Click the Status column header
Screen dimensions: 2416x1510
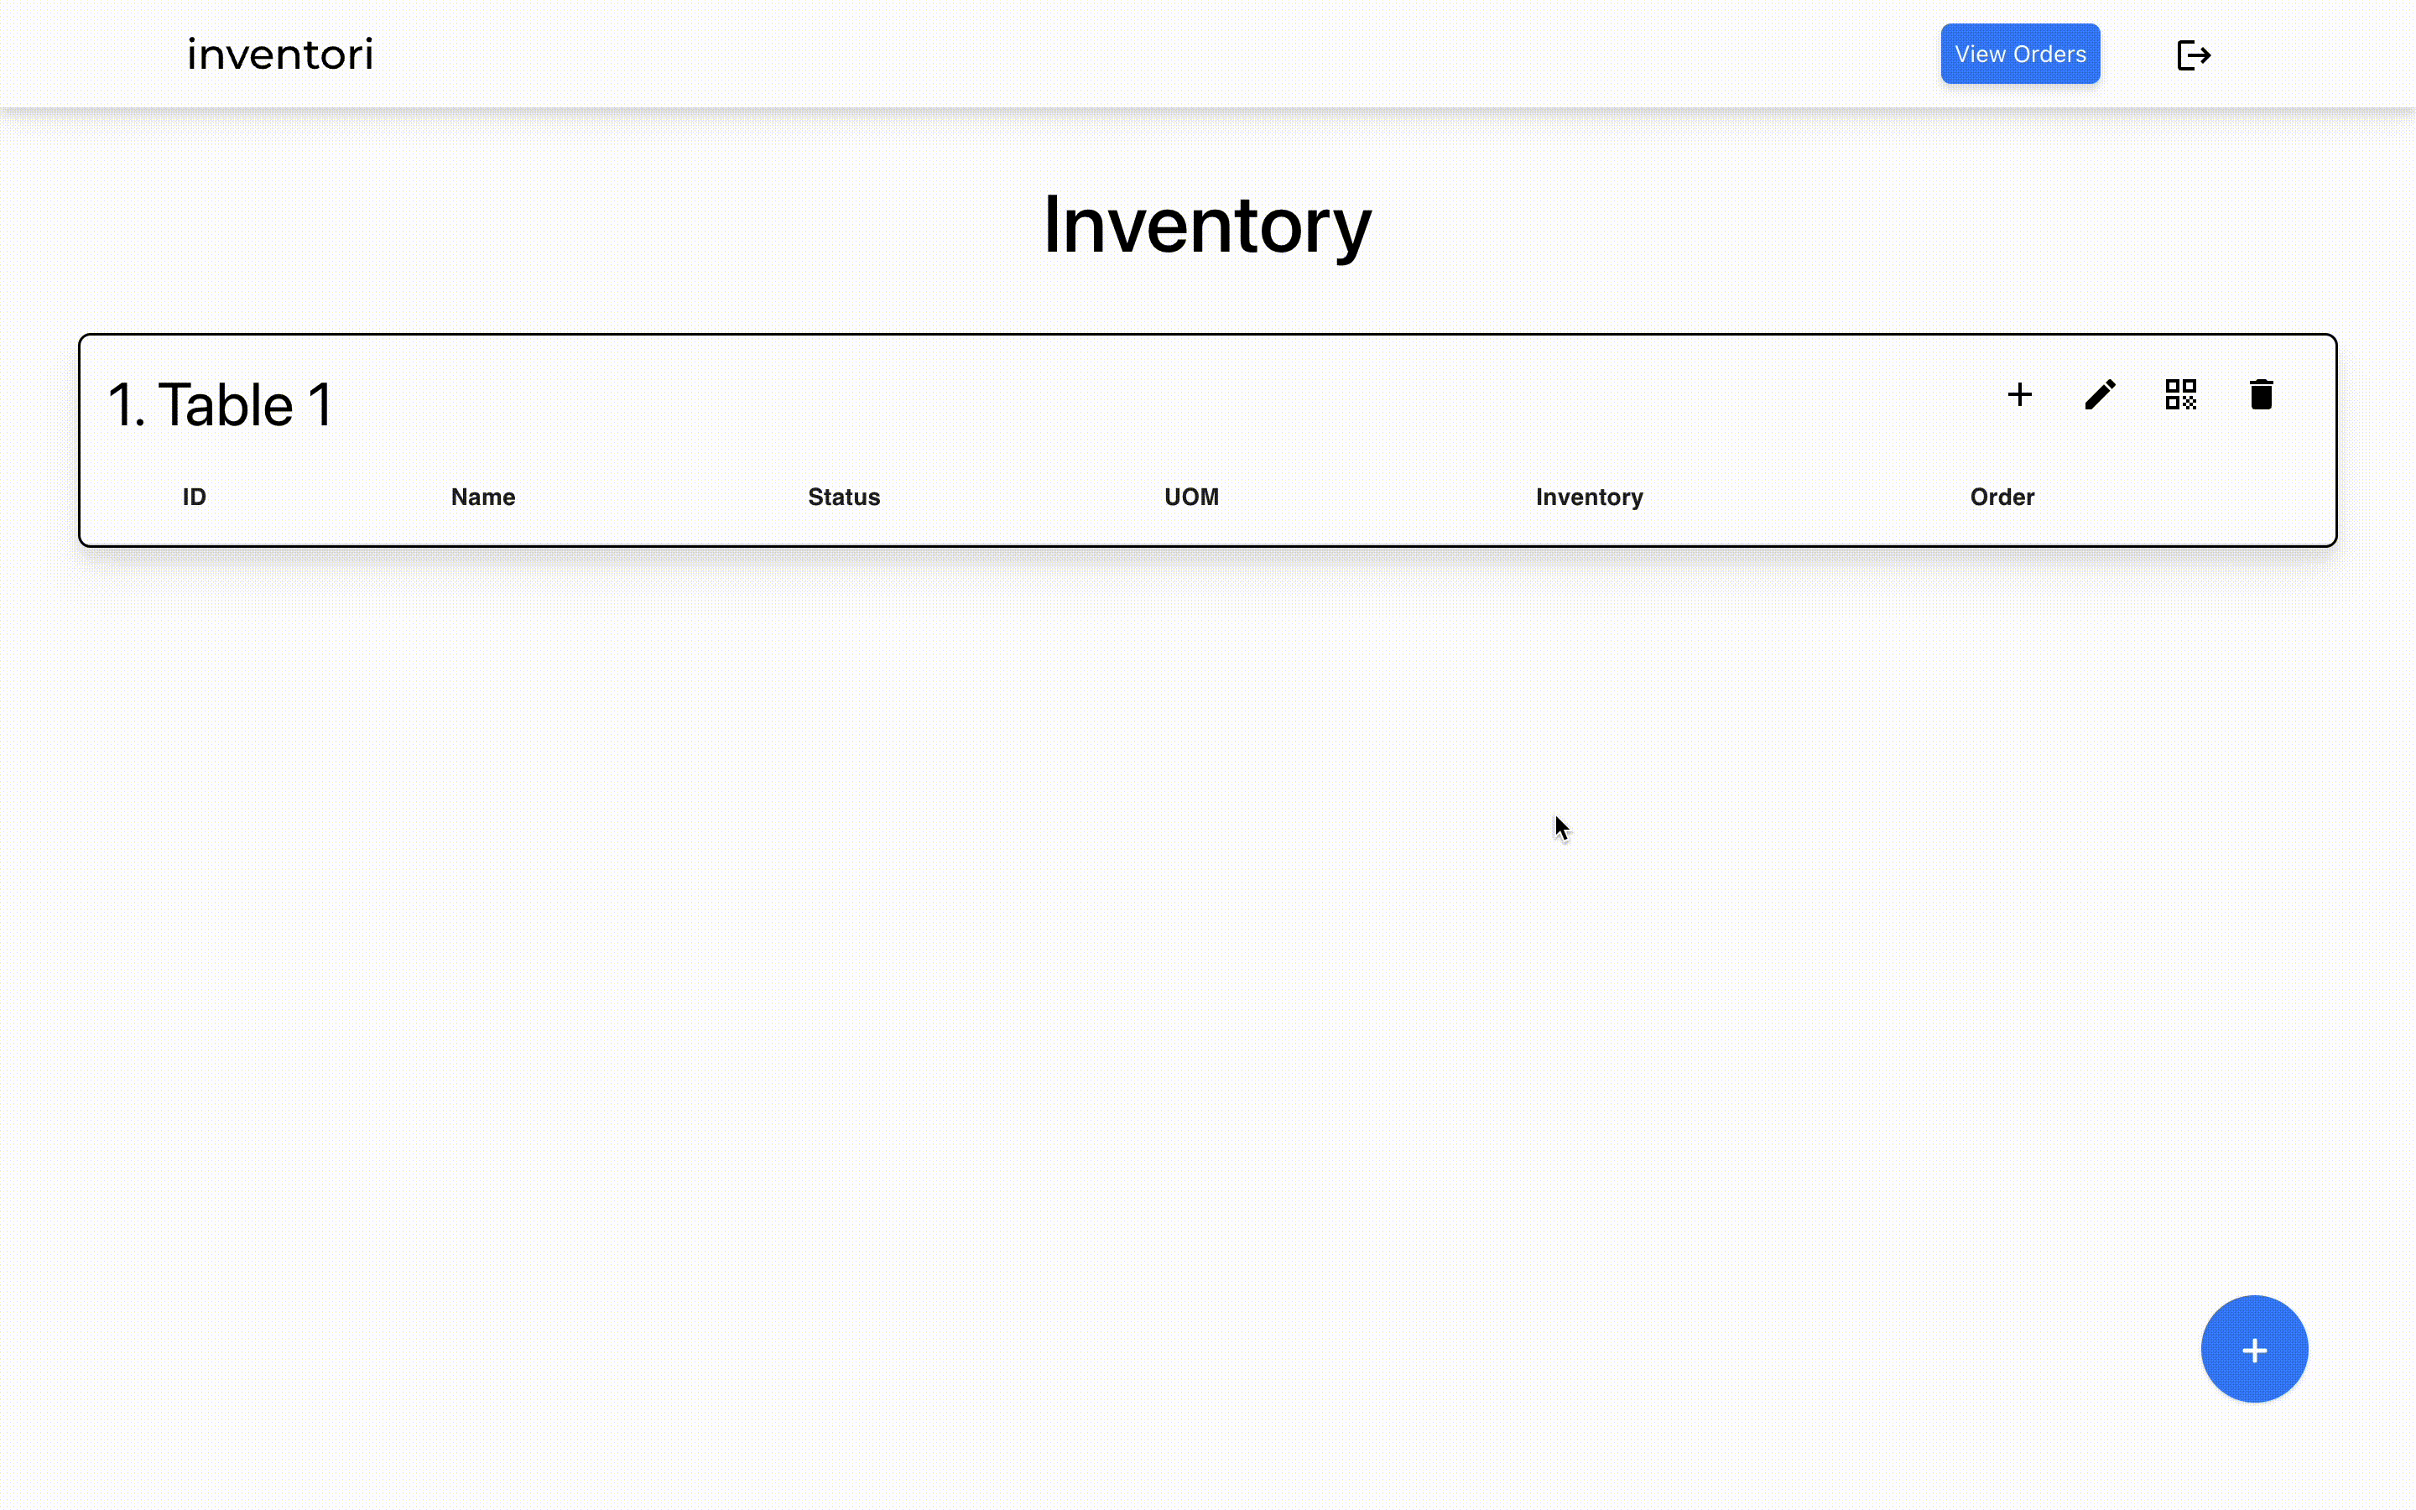point(844,497)
